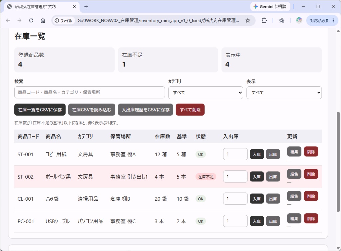Click quantity field for PC-001 USBケーブル
The image size is (341, 251).
coord(235,221)
